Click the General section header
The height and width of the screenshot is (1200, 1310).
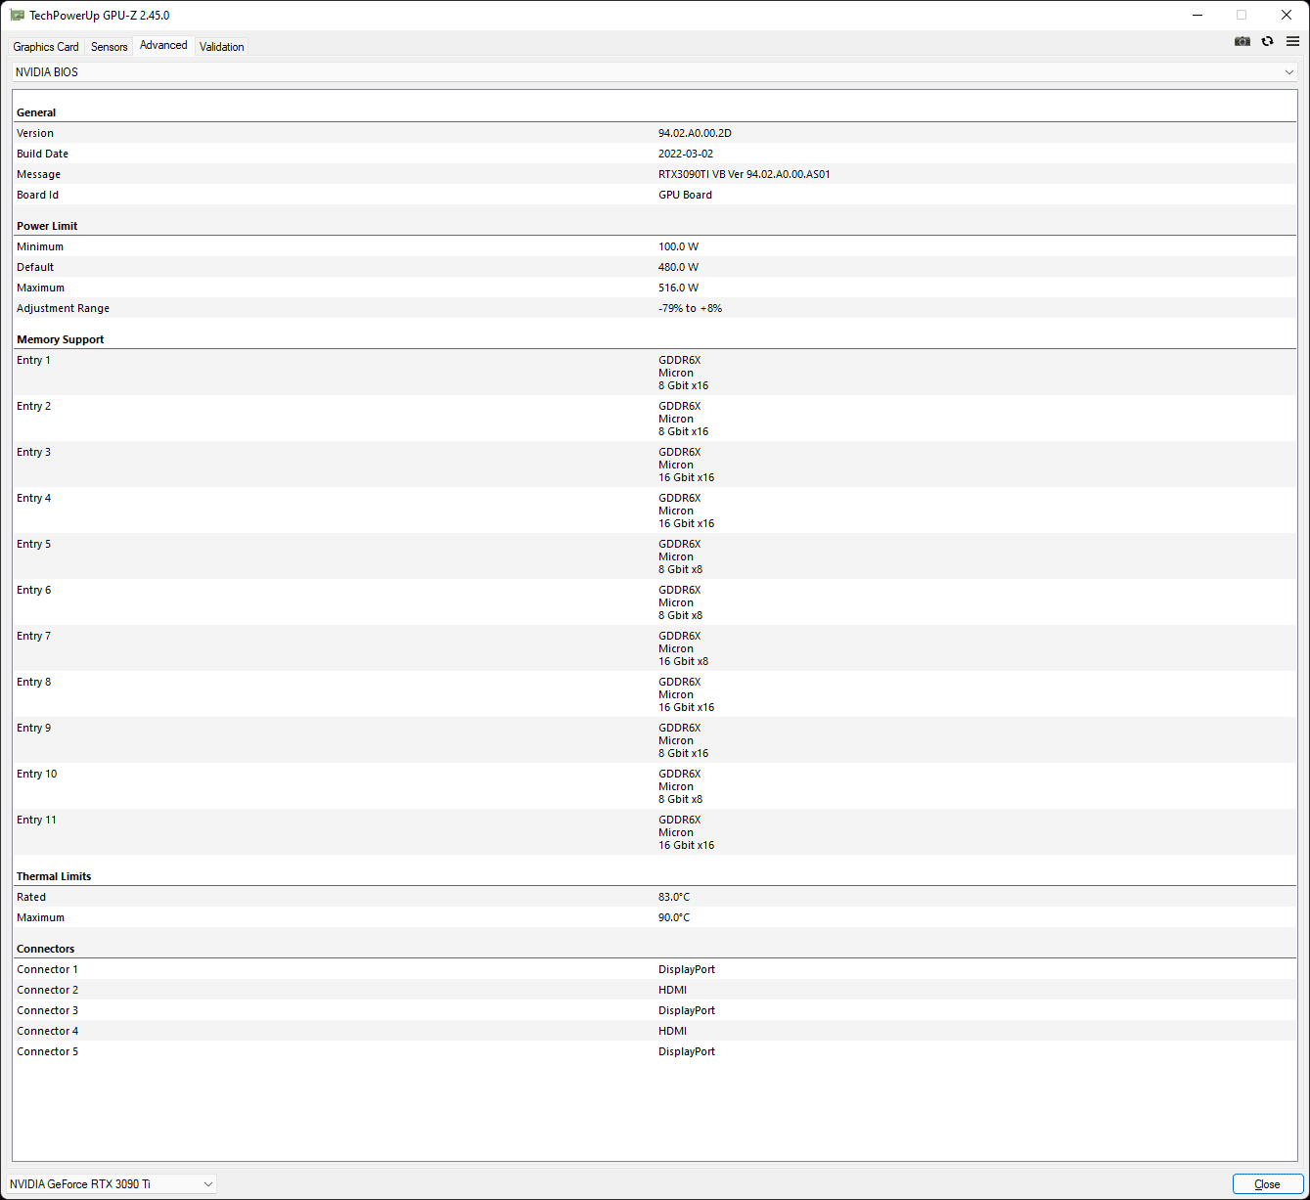click(36, 112)
